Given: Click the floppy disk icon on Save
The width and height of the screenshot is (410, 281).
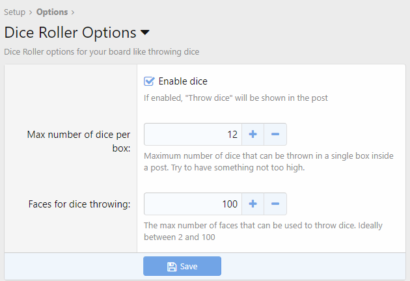Looking at the screenshot, I should click(x=172, y=267).
